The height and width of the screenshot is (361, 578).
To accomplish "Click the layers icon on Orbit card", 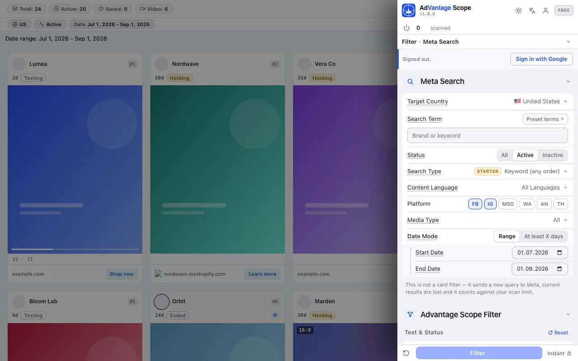I will 275,315.
